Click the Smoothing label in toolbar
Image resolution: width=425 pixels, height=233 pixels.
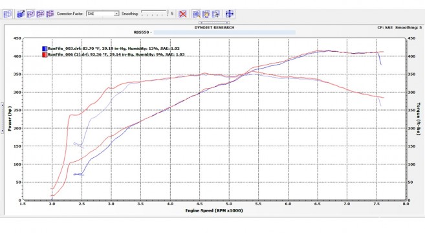[130, 14]
